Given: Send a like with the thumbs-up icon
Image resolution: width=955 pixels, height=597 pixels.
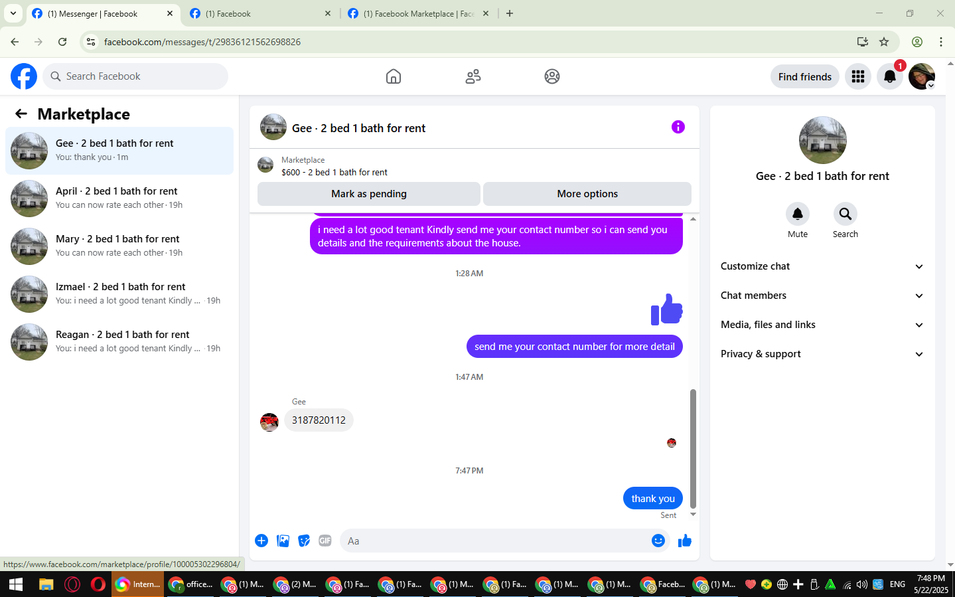Looking at the screenshot, I should click(685, 541).
